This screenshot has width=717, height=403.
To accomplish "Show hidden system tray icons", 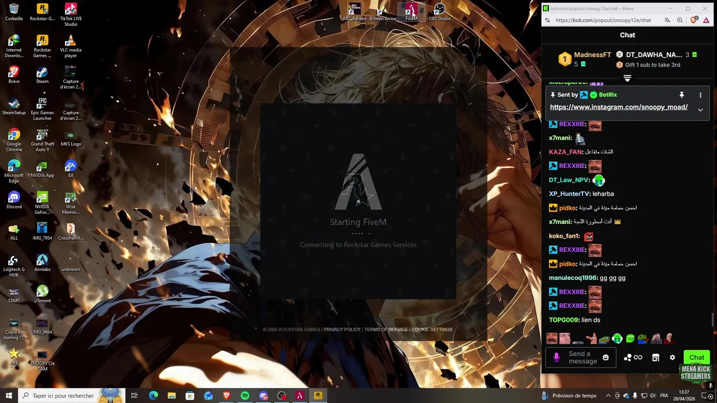I will (x=608, y=396).
